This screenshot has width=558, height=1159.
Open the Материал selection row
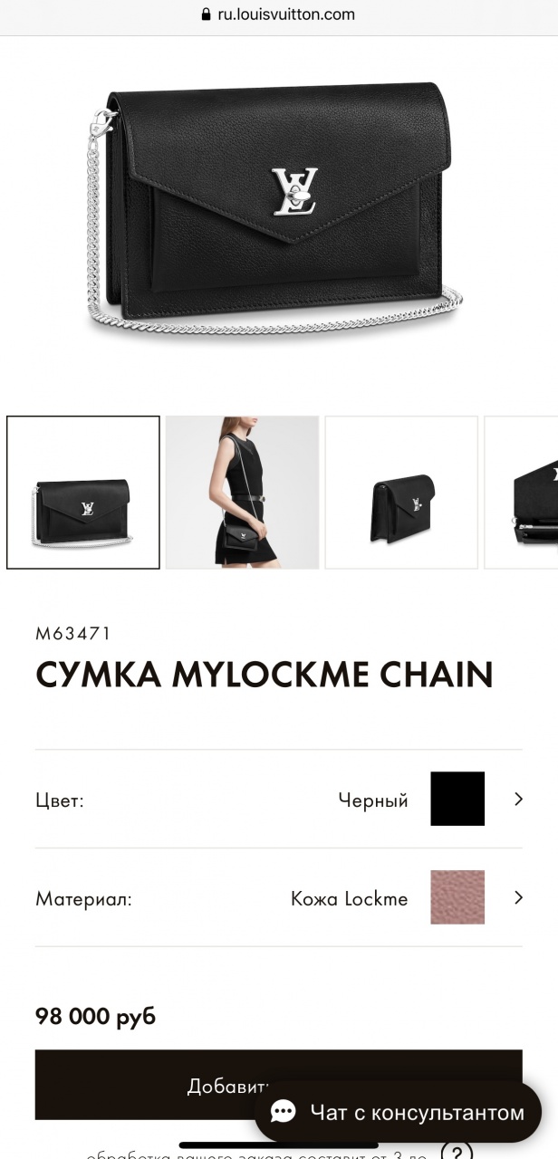click(279, 897)
